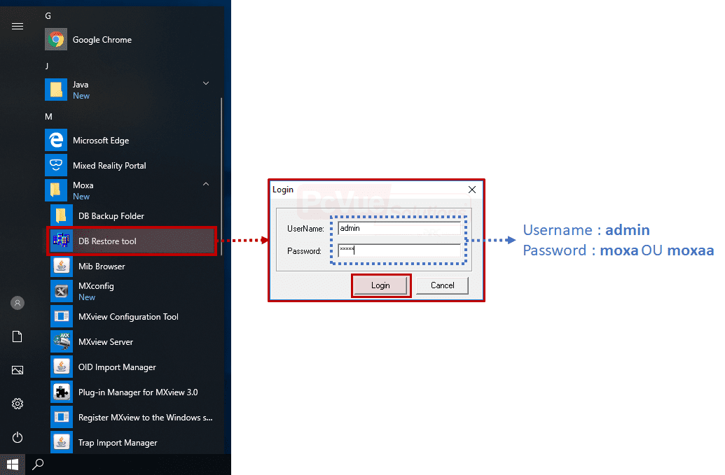This screenshot has width=725, height=475.
Task: Expand the Start menu hamburger navigation
Action: pyautogui.click(x=18, y=26)
